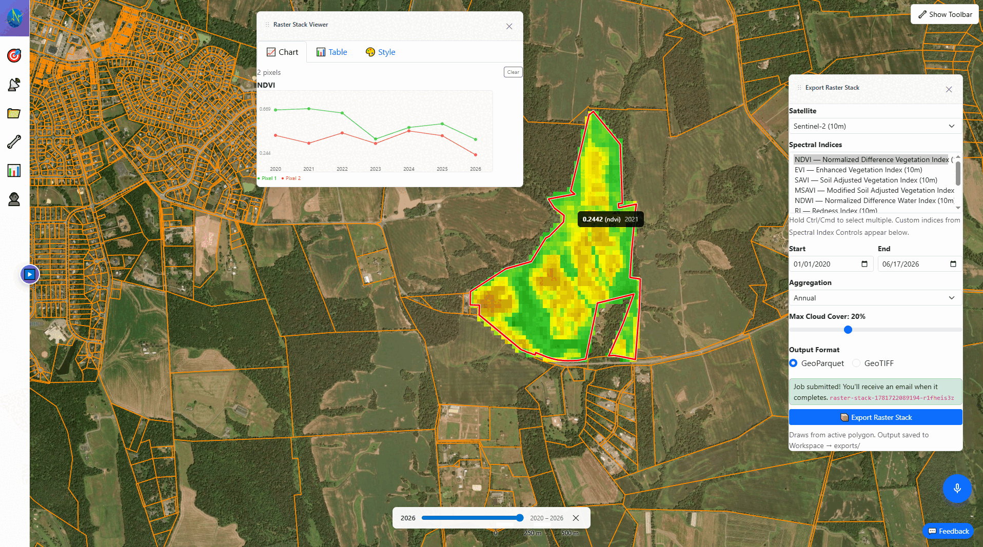Screen dimensions: 983x547
Task: Open the bar chart icon in sidebar
Action: [x=14, y=171]
